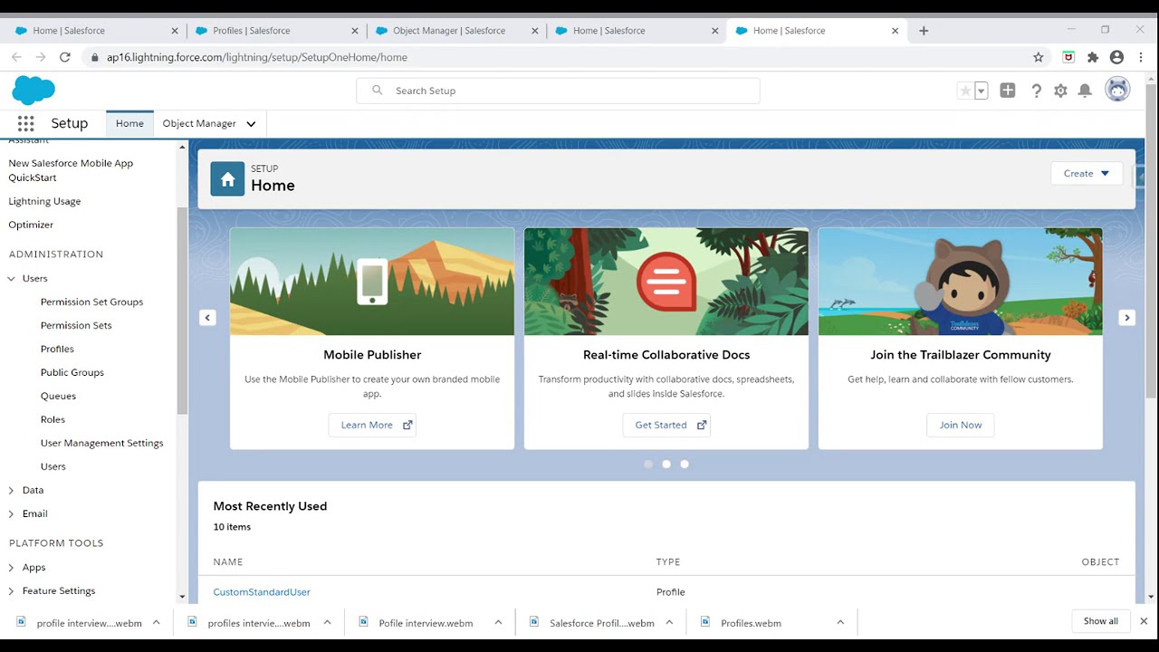Select Permission Sets in the sidebar

pyautogui.click(x=76, y=325)
